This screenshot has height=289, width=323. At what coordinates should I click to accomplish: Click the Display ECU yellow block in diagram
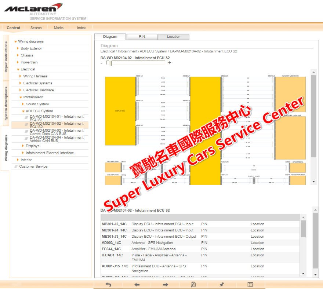120,111
